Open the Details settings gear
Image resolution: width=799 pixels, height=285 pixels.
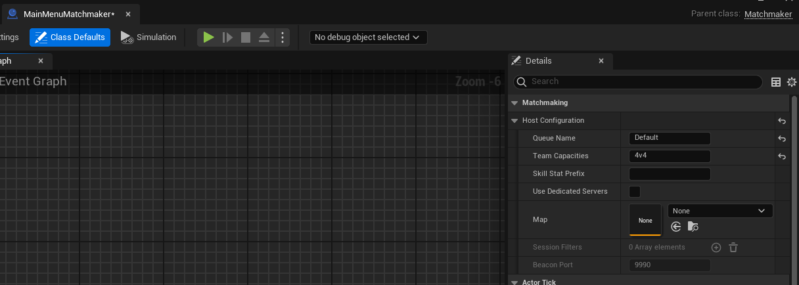click(x=791, y=82)
